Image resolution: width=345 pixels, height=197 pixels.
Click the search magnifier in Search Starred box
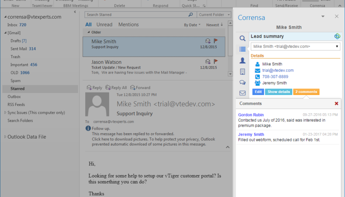coord(191,15)
